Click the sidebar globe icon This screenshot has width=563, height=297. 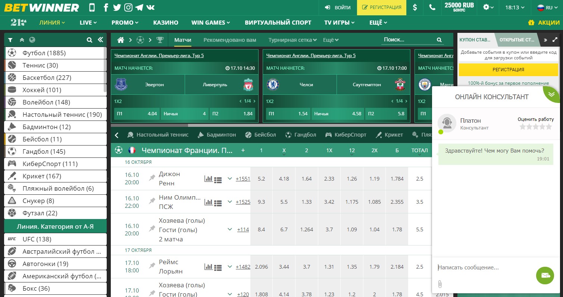tap(32, 40)
